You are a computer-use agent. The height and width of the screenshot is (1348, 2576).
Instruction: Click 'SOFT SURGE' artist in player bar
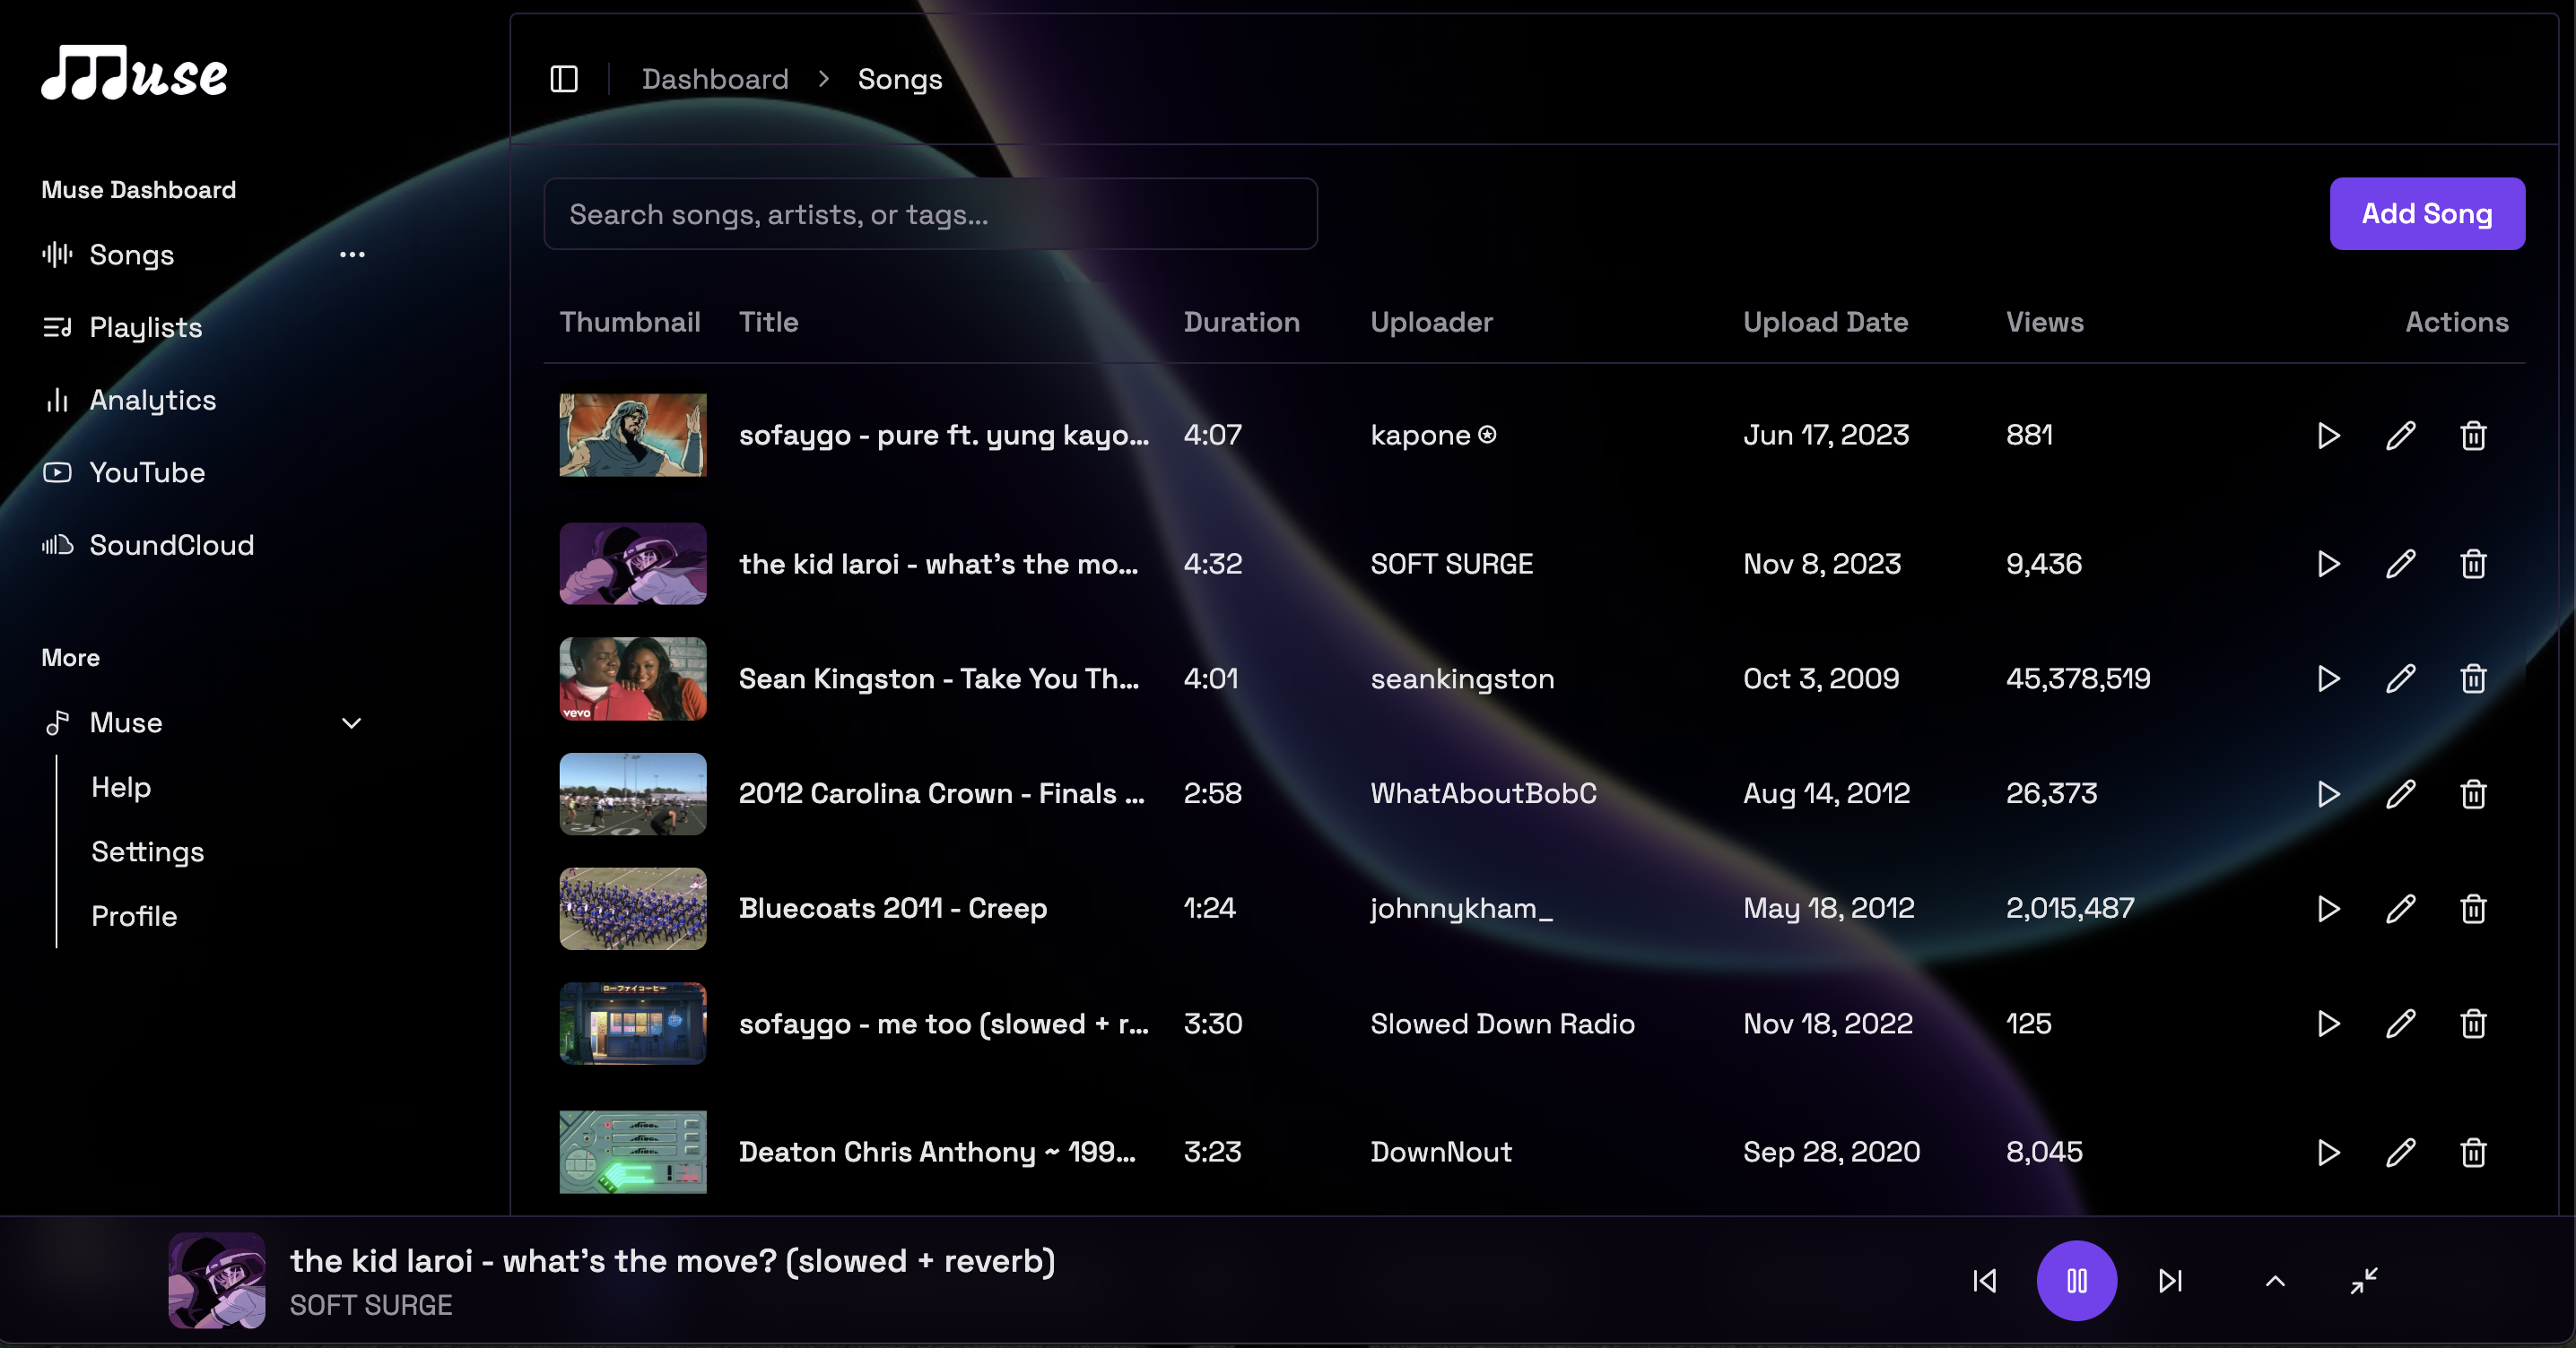(371, 1305)
